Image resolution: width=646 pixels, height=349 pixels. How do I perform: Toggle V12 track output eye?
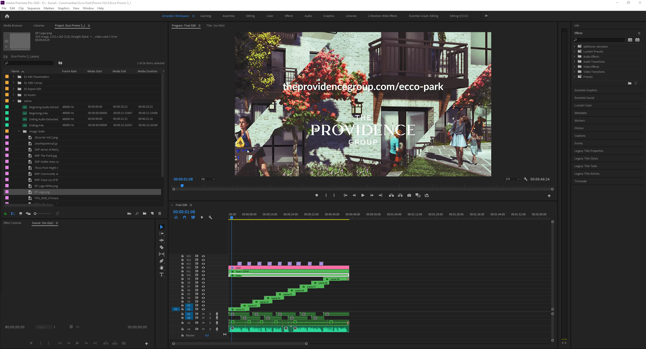click(x=203, y=268)
